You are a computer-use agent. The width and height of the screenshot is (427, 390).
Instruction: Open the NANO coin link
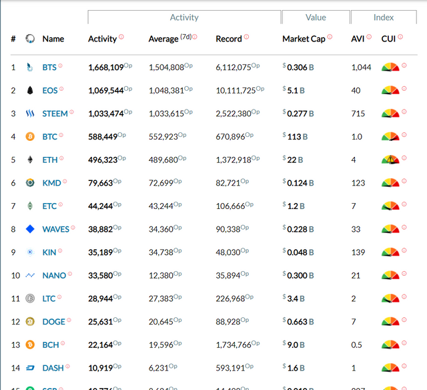pos(54,276)
